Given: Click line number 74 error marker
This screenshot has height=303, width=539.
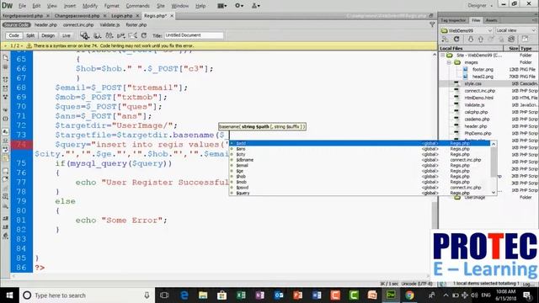Looking at the screenshot, I should [21, 145].
